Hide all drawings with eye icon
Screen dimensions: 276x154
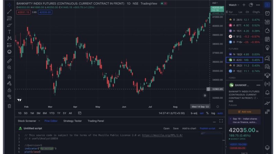pos(9,97)
